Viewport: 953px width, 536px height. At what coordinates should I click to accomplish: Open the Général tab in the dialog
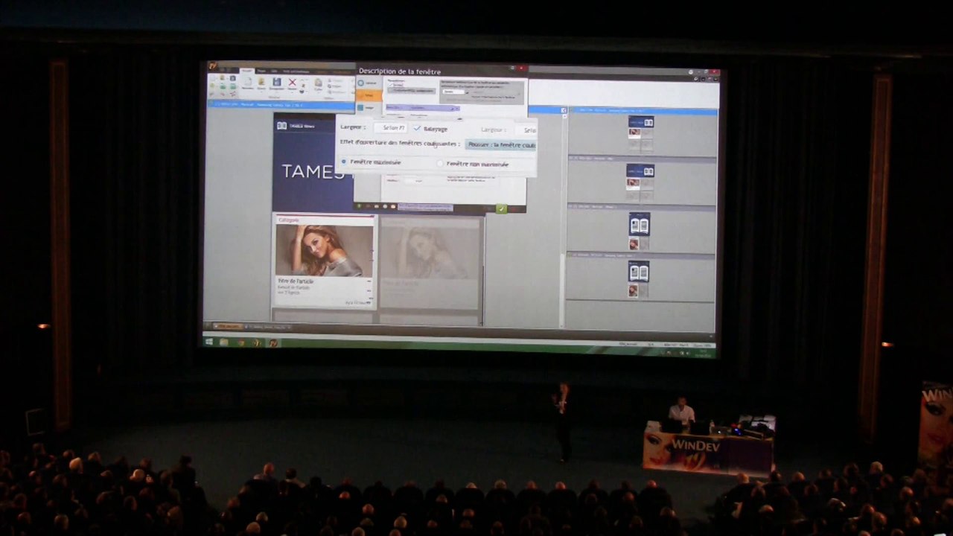click(369, 83)
